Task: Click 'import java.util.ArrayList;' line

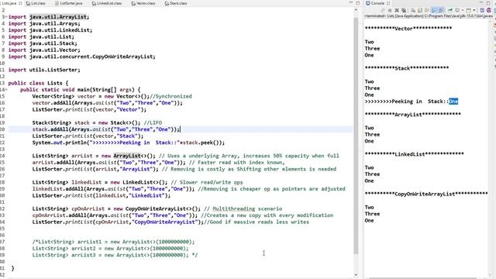Action: (x=49, y=17)
